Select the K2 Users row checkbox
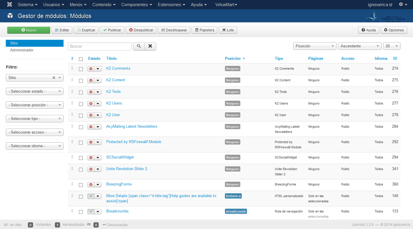The image size is (413, 229). [x=81, y=104]
